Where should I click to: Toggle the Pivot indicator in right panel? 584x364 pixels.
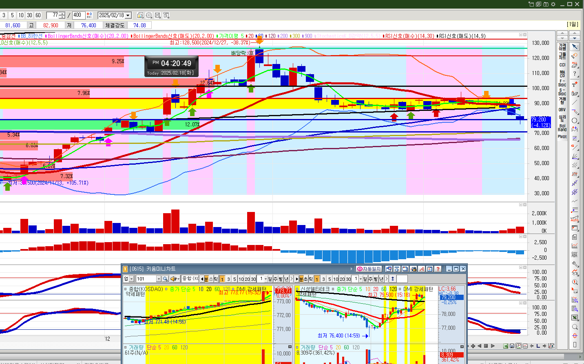(562, 137)
